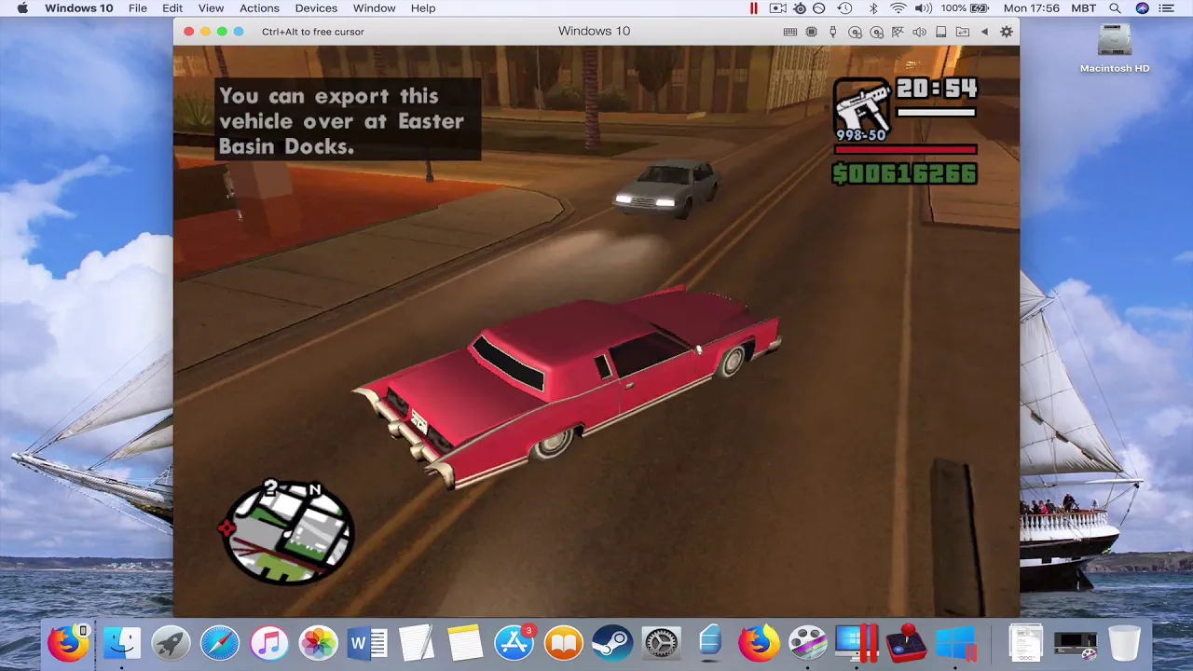Switch to Windows 10 VM Dock icon
1193x671 pixels.
(954, 643)
